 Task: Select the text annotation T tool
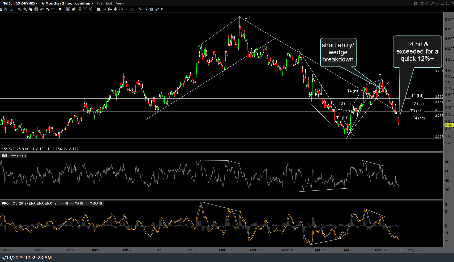(152, 9)
